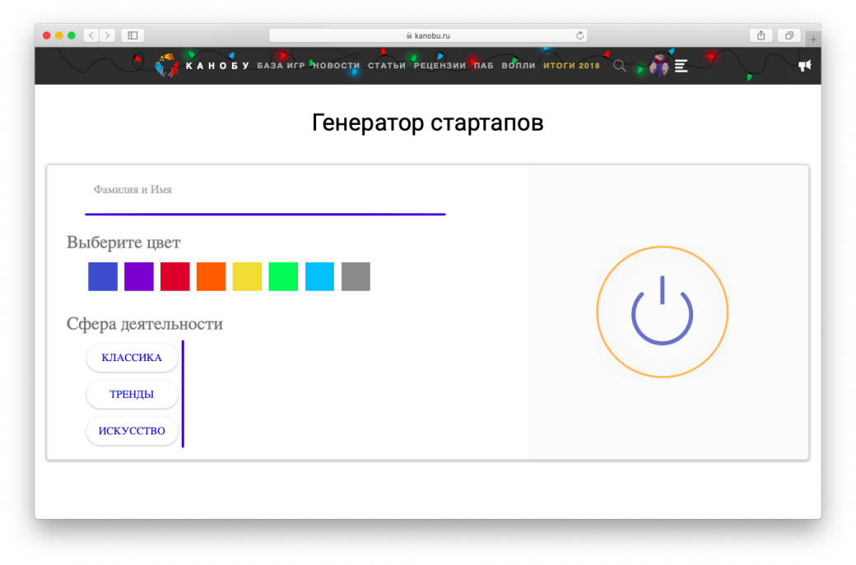856x565 pixels.
Task: Focus the Фамилия и Имя input field
Action: pyautogui.click(x=265, y=195)
